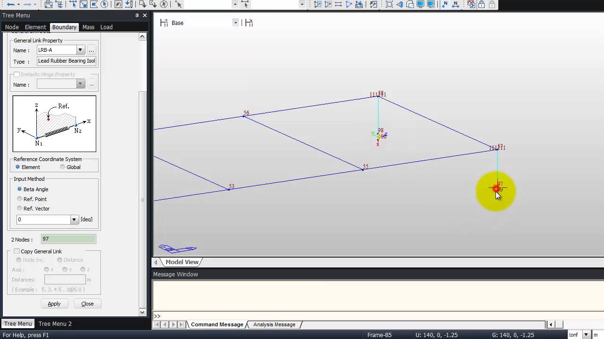Viewport: 604px width, 339px height.
Task: Toggle the Node Number display icon
Action: (x=445, y=4)
